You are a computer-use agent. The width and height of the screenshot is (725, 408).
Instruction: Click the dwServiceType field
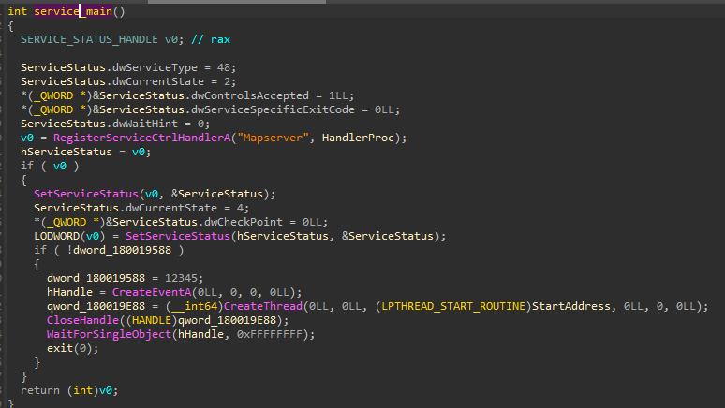click(x=155, y=67)
